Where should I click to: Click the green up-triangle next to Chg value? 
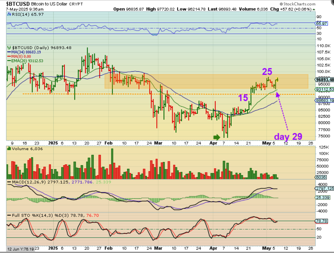click(x=314, y=9)
